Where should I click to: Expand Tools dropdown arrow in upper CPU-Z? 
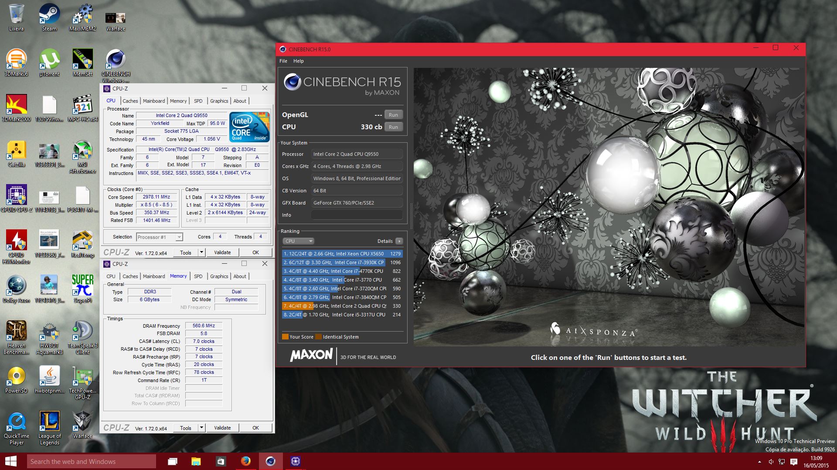[201, 252]
